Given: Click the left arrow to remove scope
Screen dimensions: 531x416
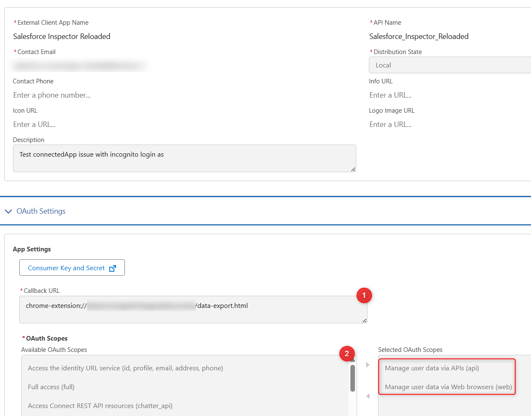Looking at the screenshot, I should 368,396.
